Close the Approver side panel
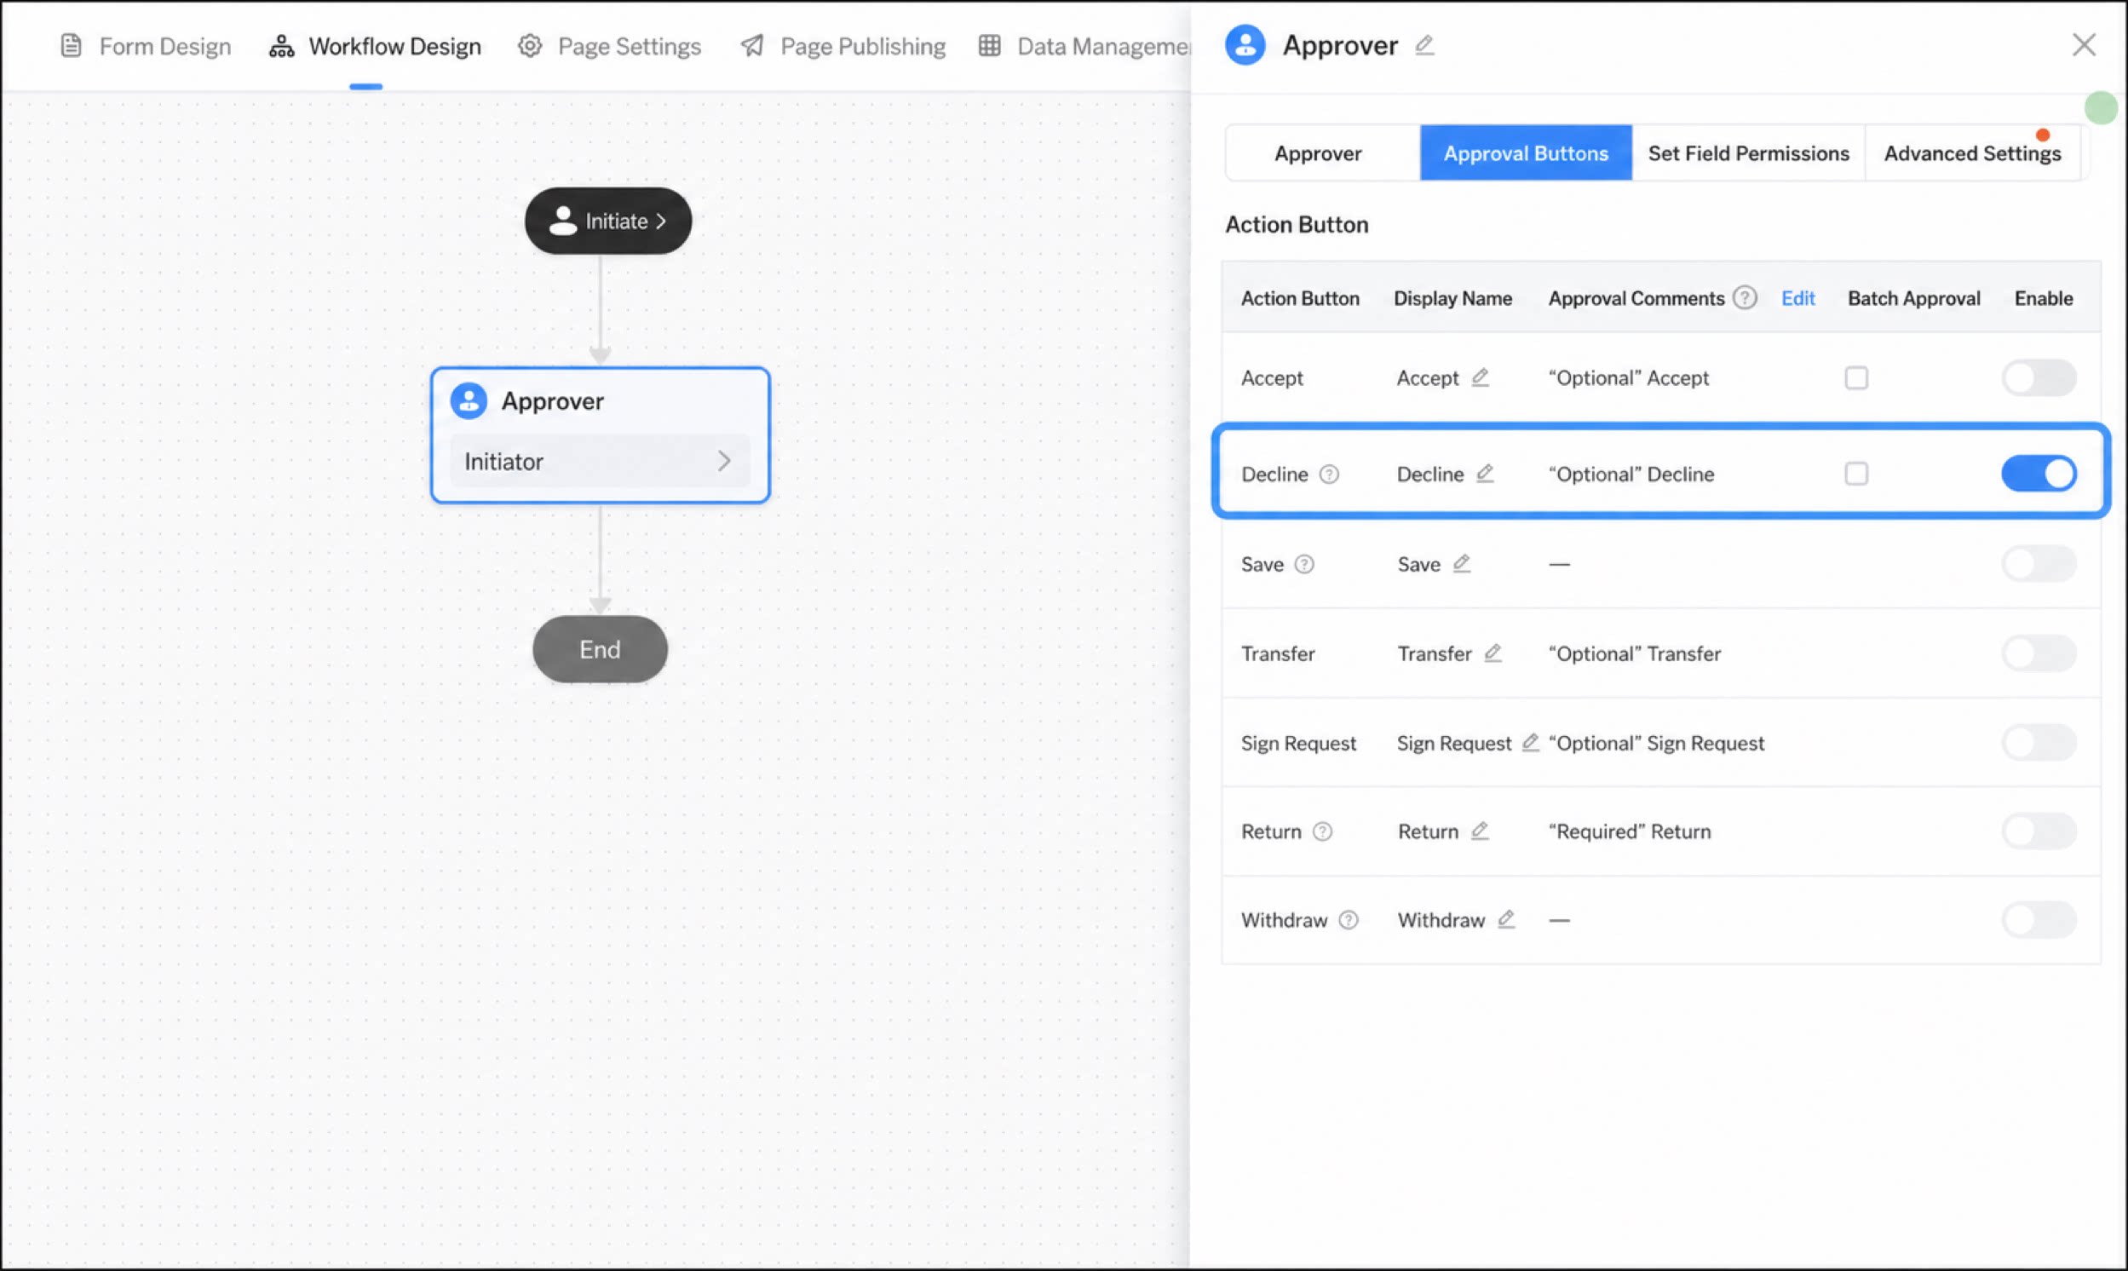 point(2084,44)
